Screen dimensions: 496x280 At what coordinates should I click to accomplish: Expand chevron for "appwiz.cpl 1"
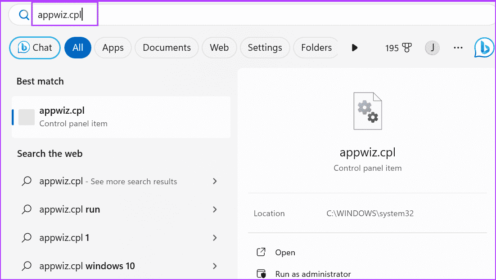[215, 238]
